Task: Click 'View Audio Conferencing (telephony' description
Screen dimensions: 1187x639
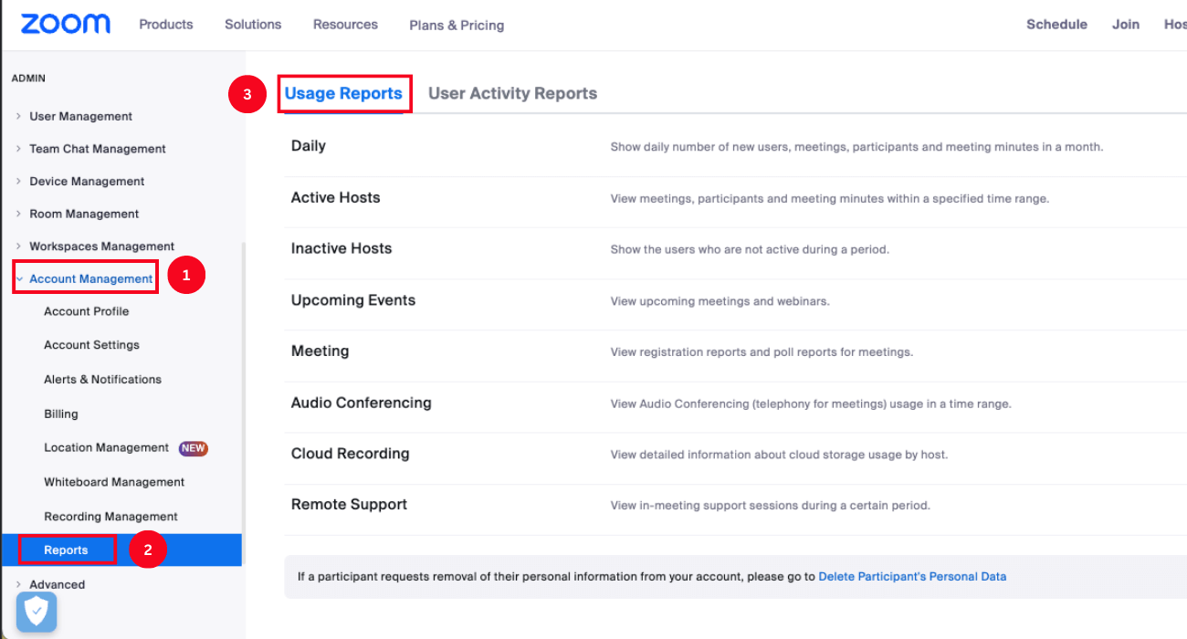Action: [811, 403]
